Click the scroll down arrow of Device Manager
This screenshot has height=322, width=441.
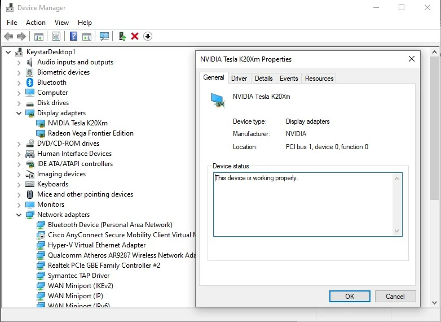pos(434,303)
